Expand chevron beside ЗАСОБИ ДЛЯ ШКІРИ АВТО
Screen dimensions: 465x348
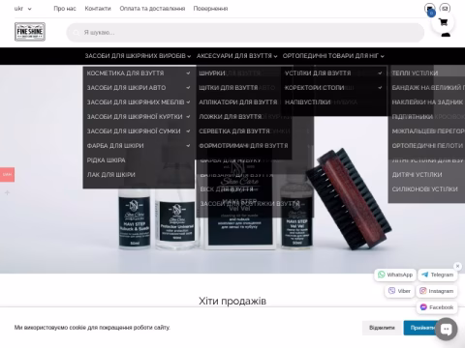(188, 88)
